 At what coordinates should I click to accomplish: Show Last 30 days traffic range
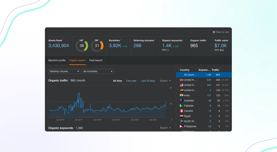pos(148,81)
